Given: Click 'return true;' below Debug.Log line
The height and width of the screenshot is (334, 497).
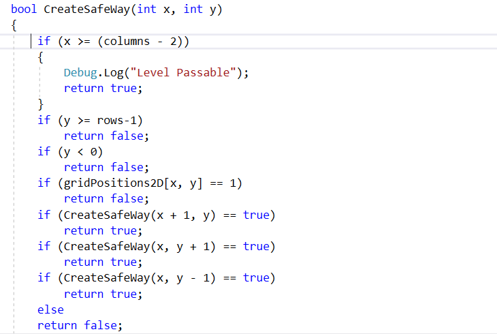Looking at the screenshot, I should pos(103,88).
